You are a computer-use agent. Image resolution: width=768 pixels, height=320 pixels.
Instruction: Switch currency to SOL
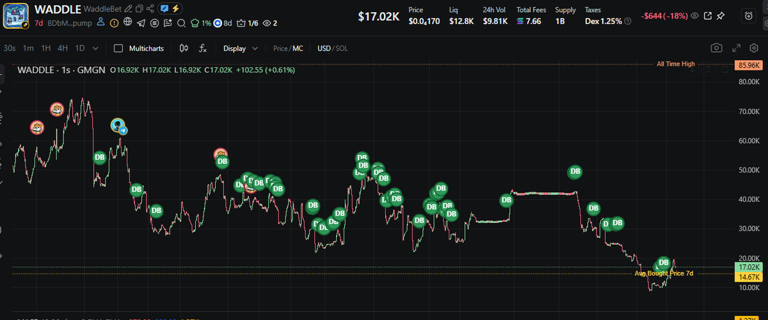(342, 48)
